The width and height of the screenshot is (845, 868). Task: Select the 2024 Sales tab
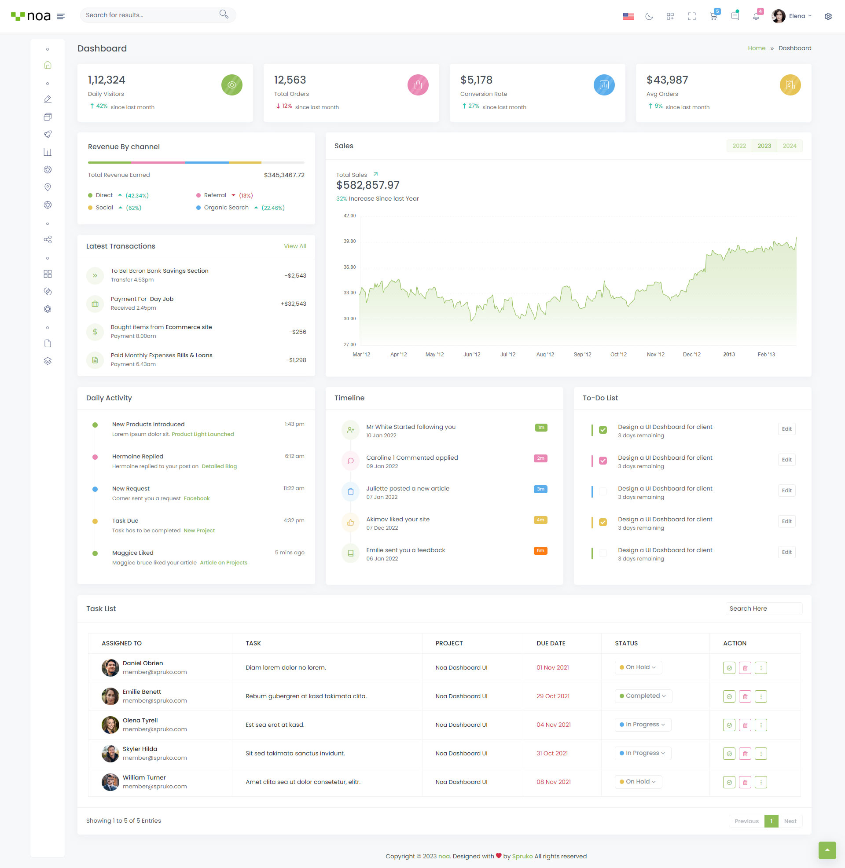[x=789, y=146]
